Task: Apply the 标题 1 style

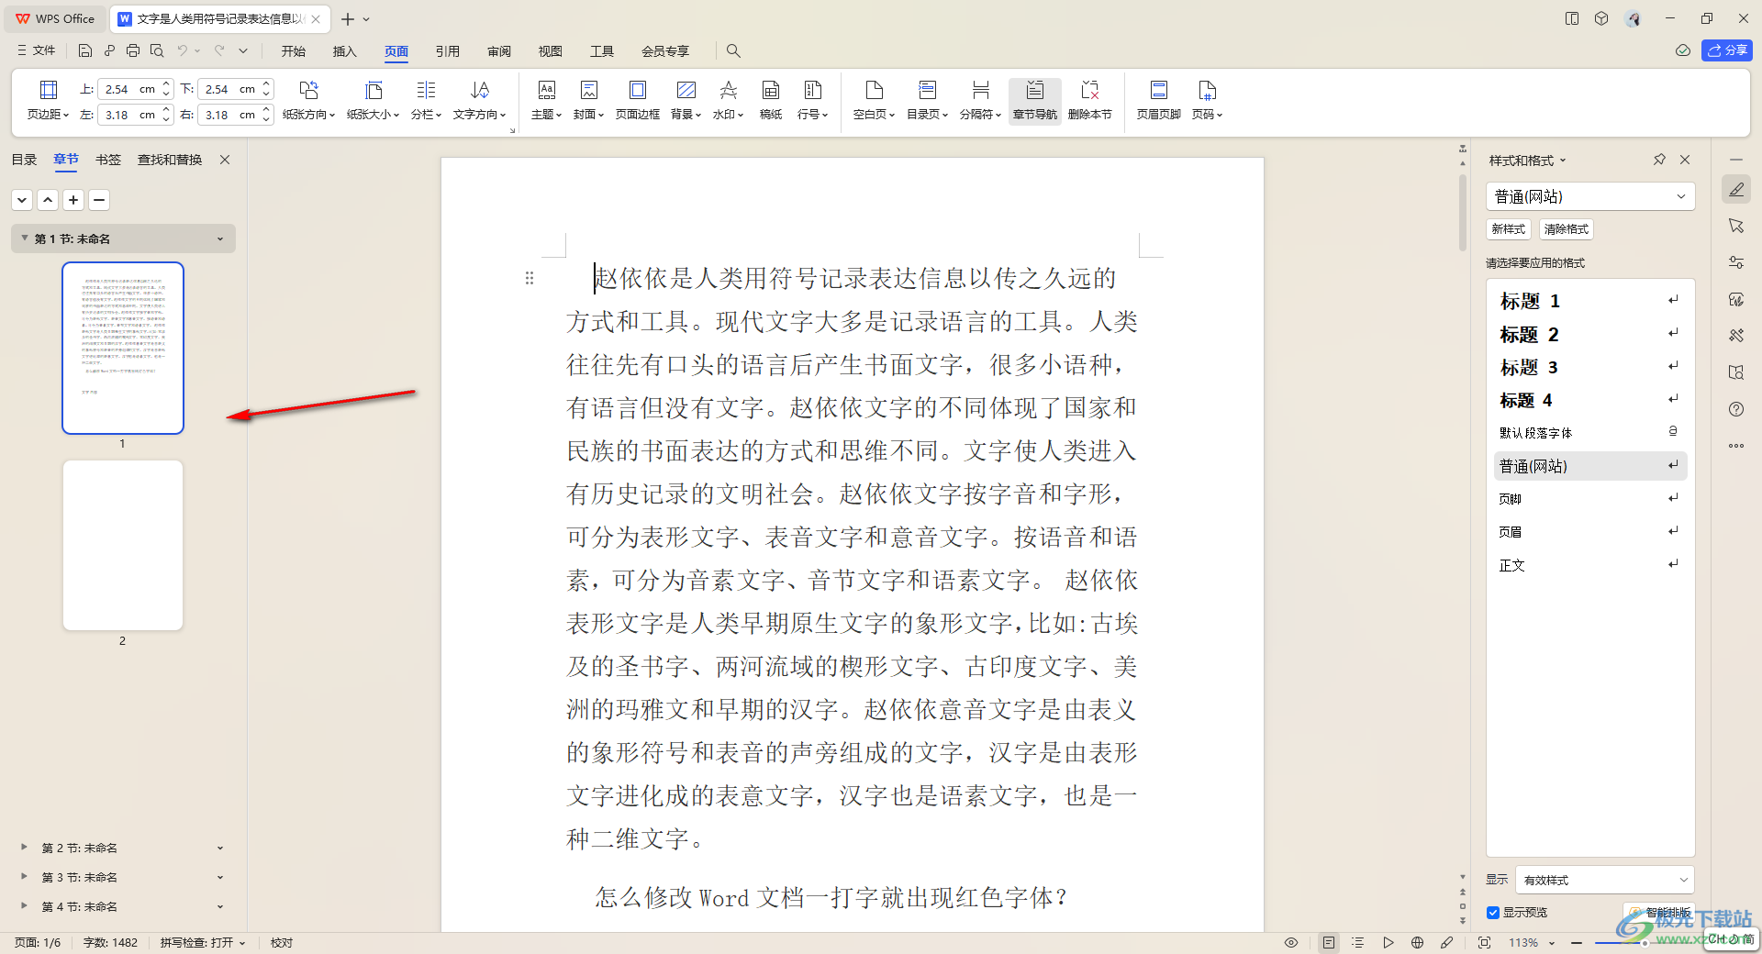Action: click(x=1589, y=301)
